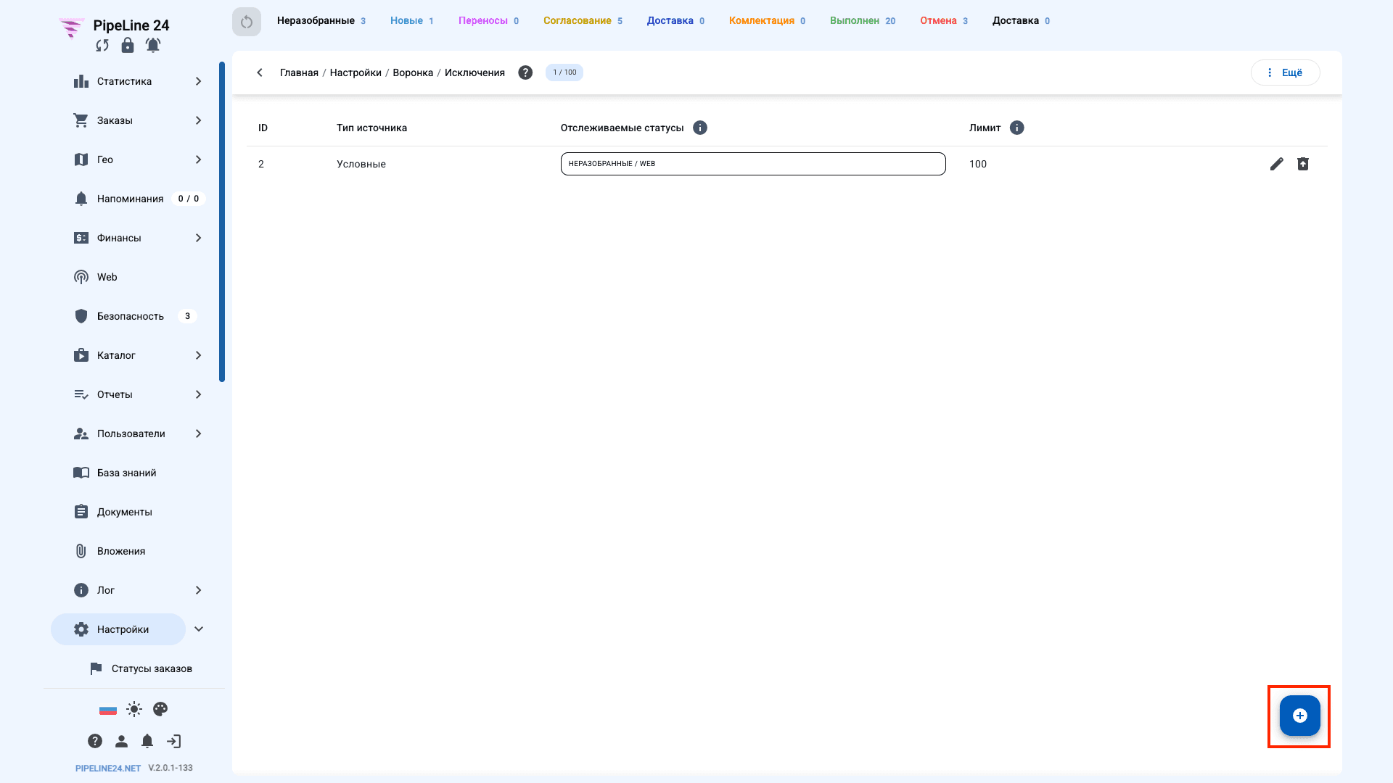Open the Ещё options button

click(x=1285, y=72)
